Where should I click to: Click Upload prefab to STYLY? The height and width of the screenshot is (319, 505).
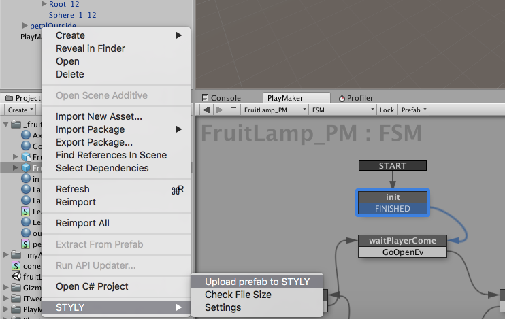(x=257, y=282)
